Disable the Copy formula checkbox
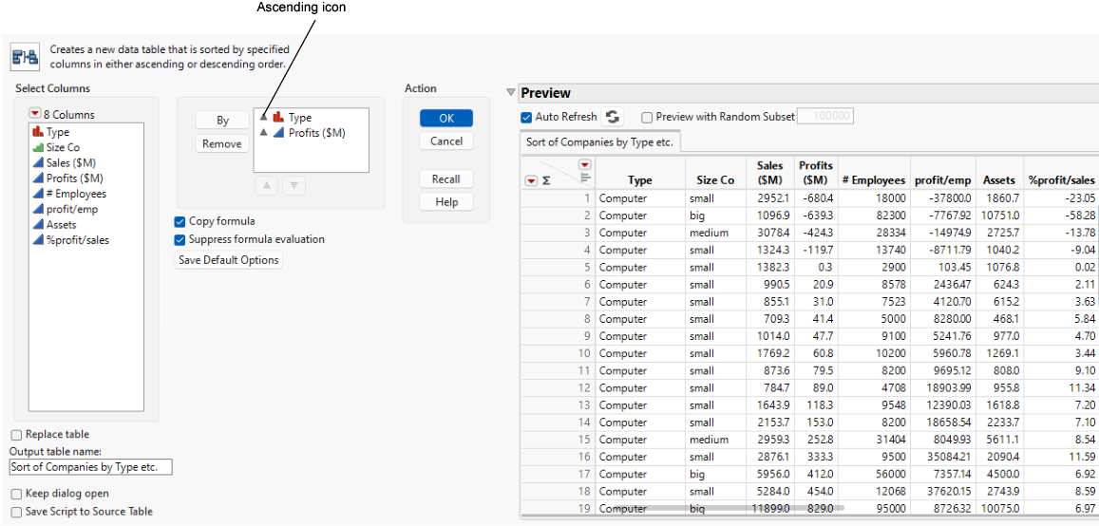This screenshot has width=1099, height=526. point(180,221)
